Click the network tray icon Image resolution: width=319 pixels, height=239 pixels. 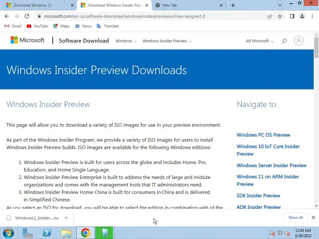click(280, 233)
